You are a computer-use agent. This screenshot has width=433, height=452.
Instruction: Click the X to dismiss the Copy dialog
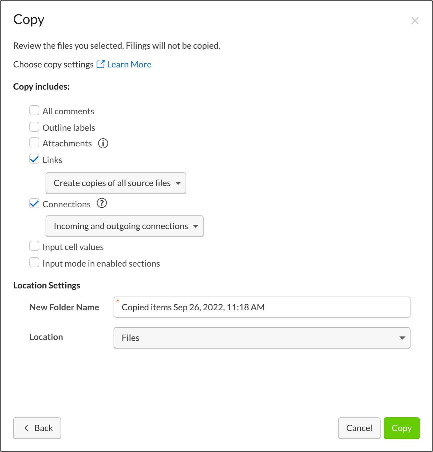415,21
